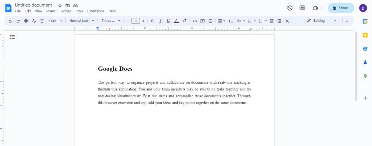372x146 pixels.
Task: Open the text alignment dropdown
Action: click(x=222, y=21)
